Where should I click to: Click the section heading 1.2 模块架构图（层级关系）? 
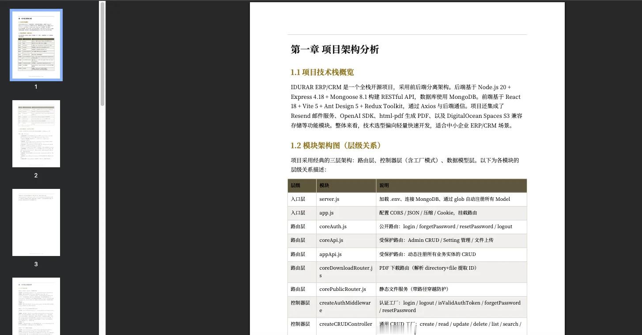point(337,146)
